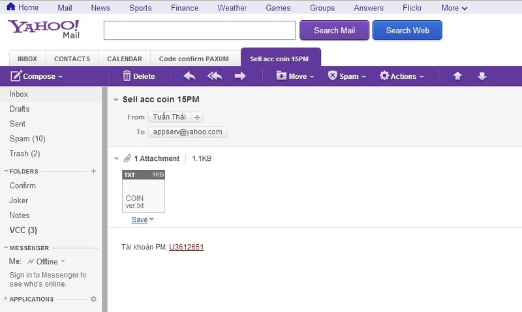Click the Compose pencil icon

[x=16, y=76]
